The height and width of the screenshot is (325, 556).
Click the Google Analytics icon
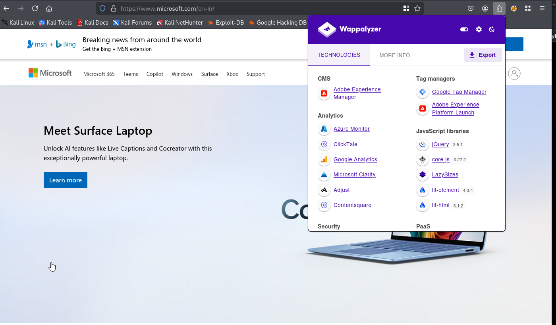[x=324, y=159]
